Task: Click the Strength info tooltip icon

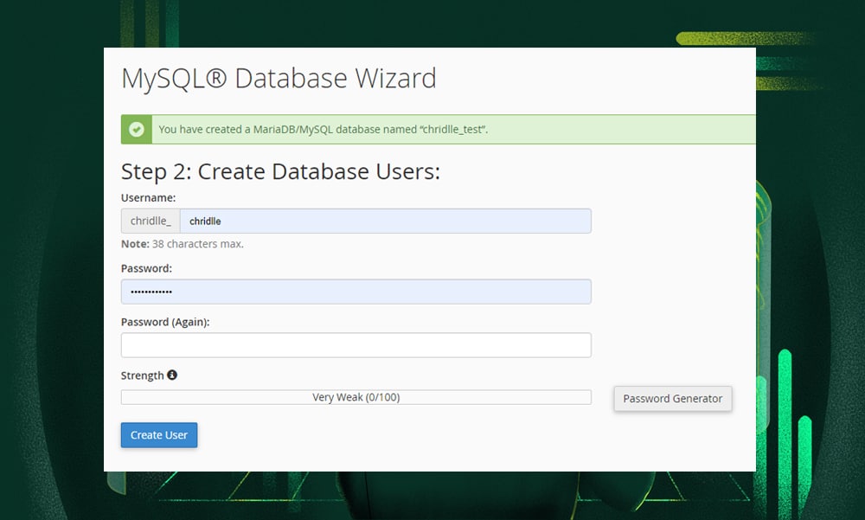Action: tap(170, 375)
